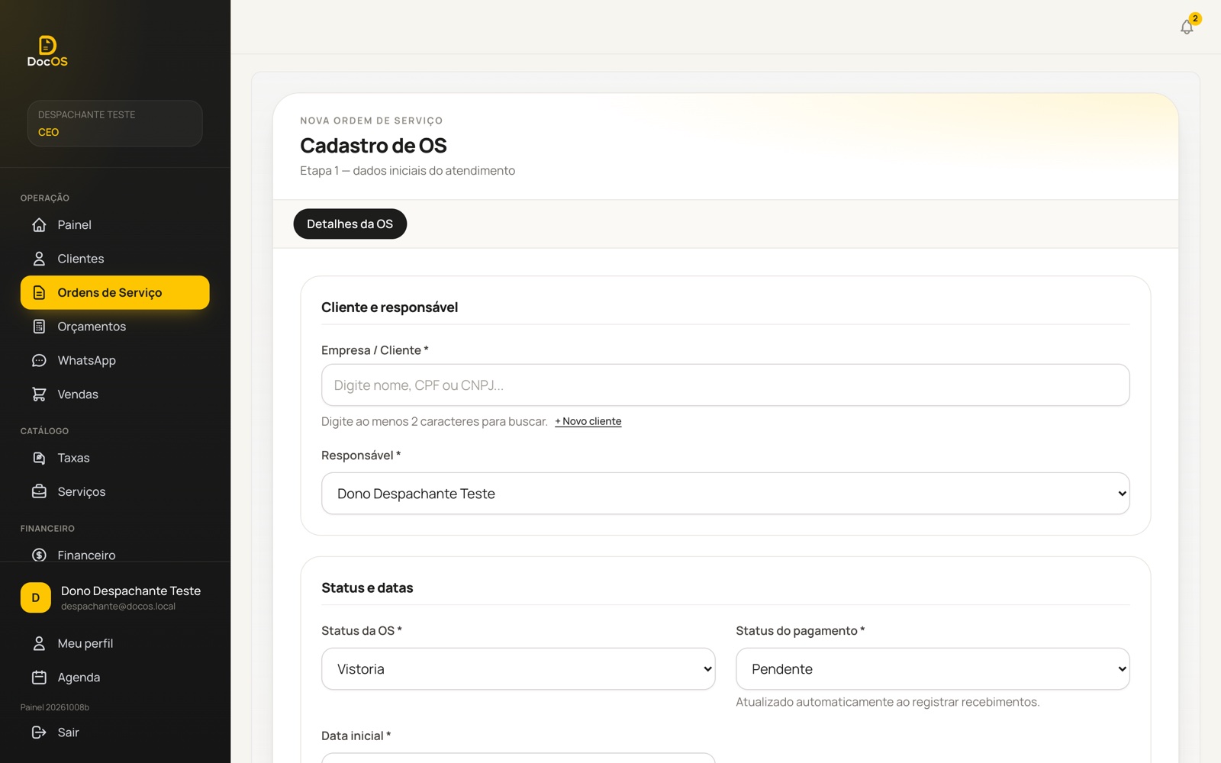The width and height of the screenshot is (1221, 763).
Task: Open Agenda from the sidebar
Action: pos(115,678)
